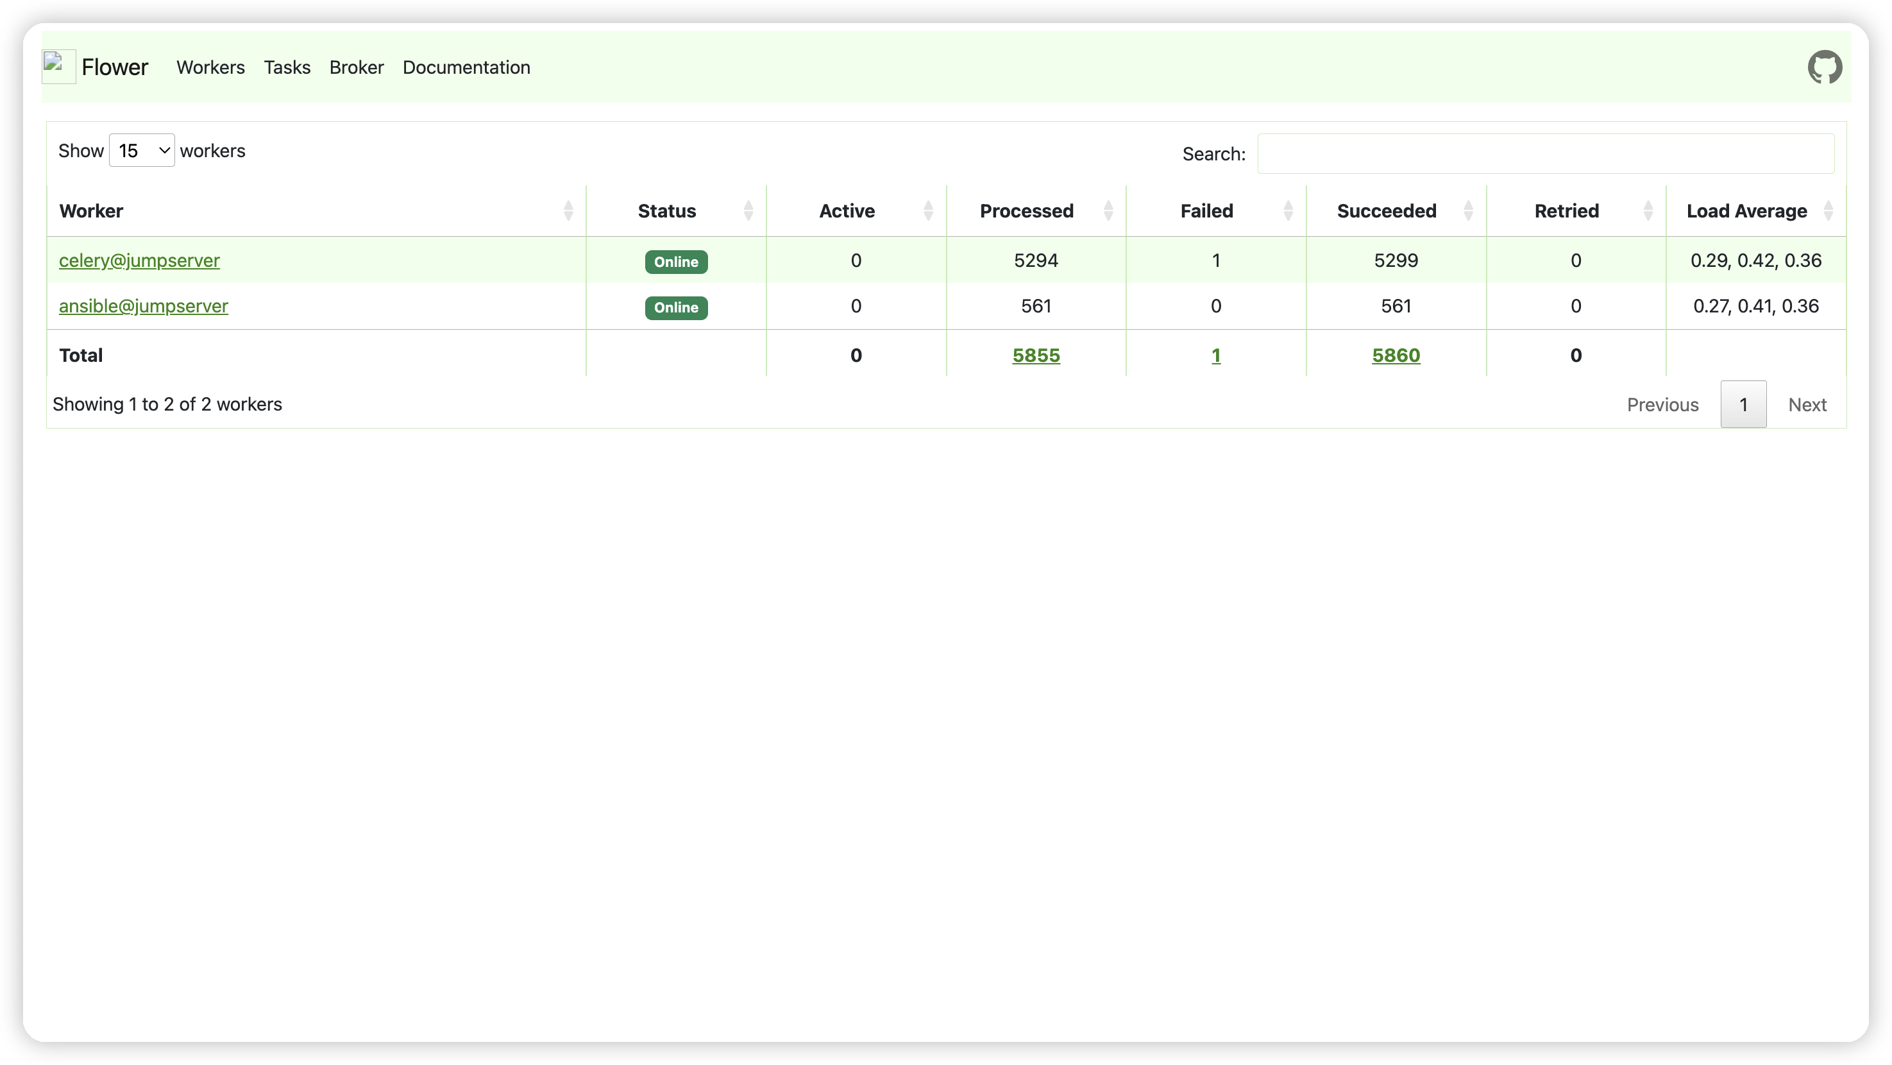This screenshot has height=1065, width=1892.
Task: Open the Documentation menu link
Action: click(466, 67)
